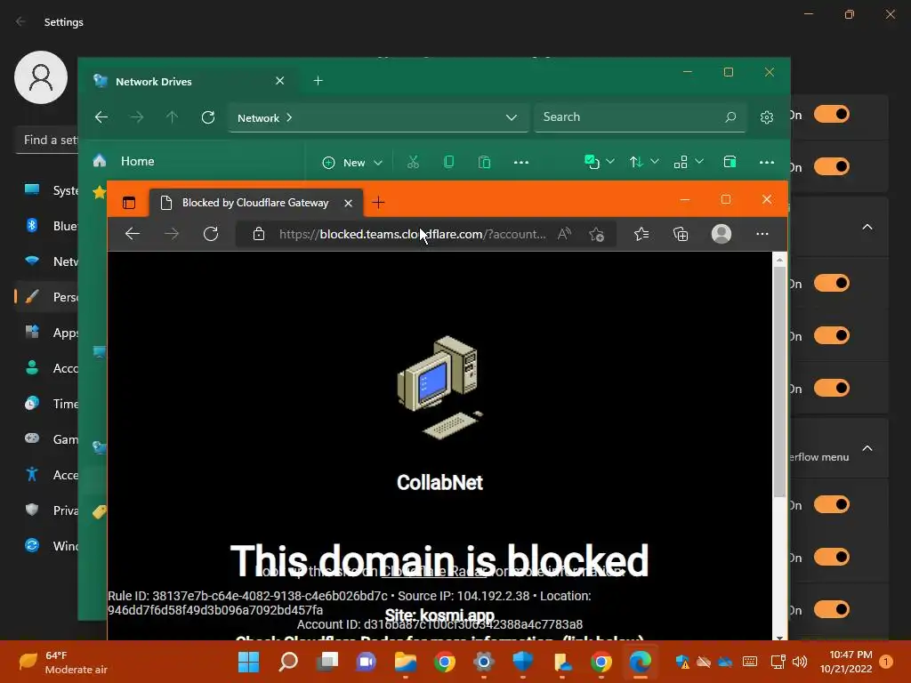
Task: Open a new tab in Edge
Action: 378,203
